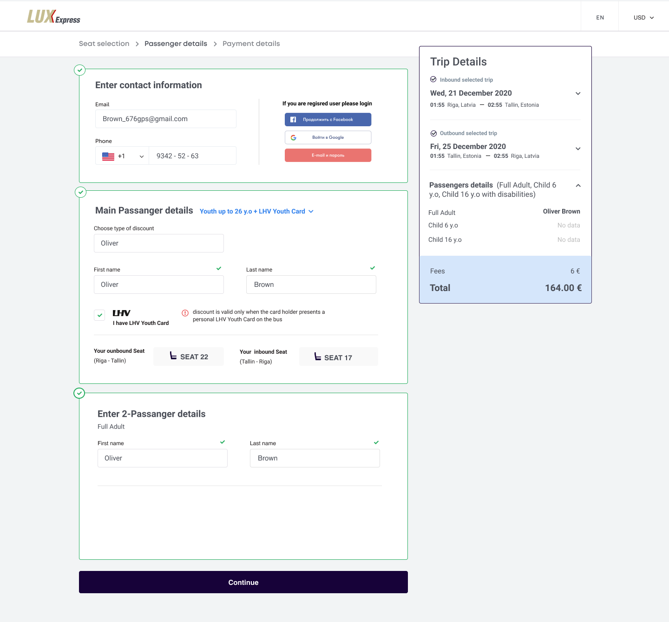Click the LUX Express logo
Image resolution: width=669 pixels, height=622 pixels.
pyautogui.click(x=53, y=17)
